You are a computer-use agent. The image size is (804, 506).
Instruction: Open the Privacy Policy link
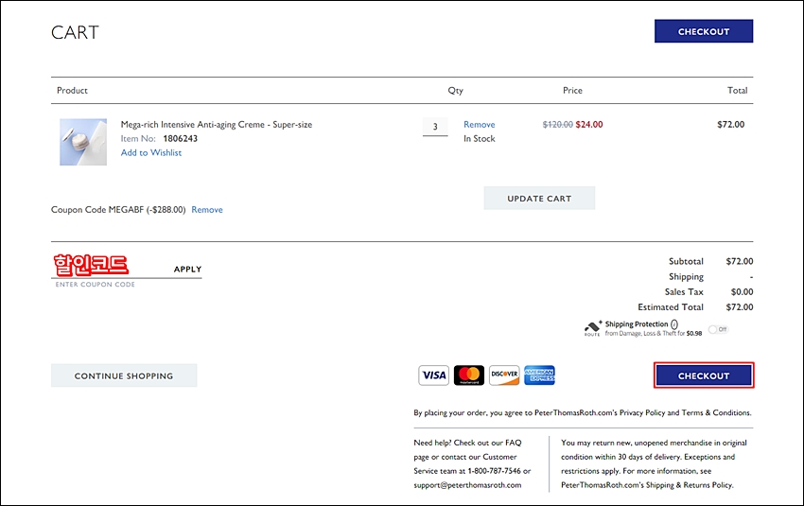(x=642, y=412)
